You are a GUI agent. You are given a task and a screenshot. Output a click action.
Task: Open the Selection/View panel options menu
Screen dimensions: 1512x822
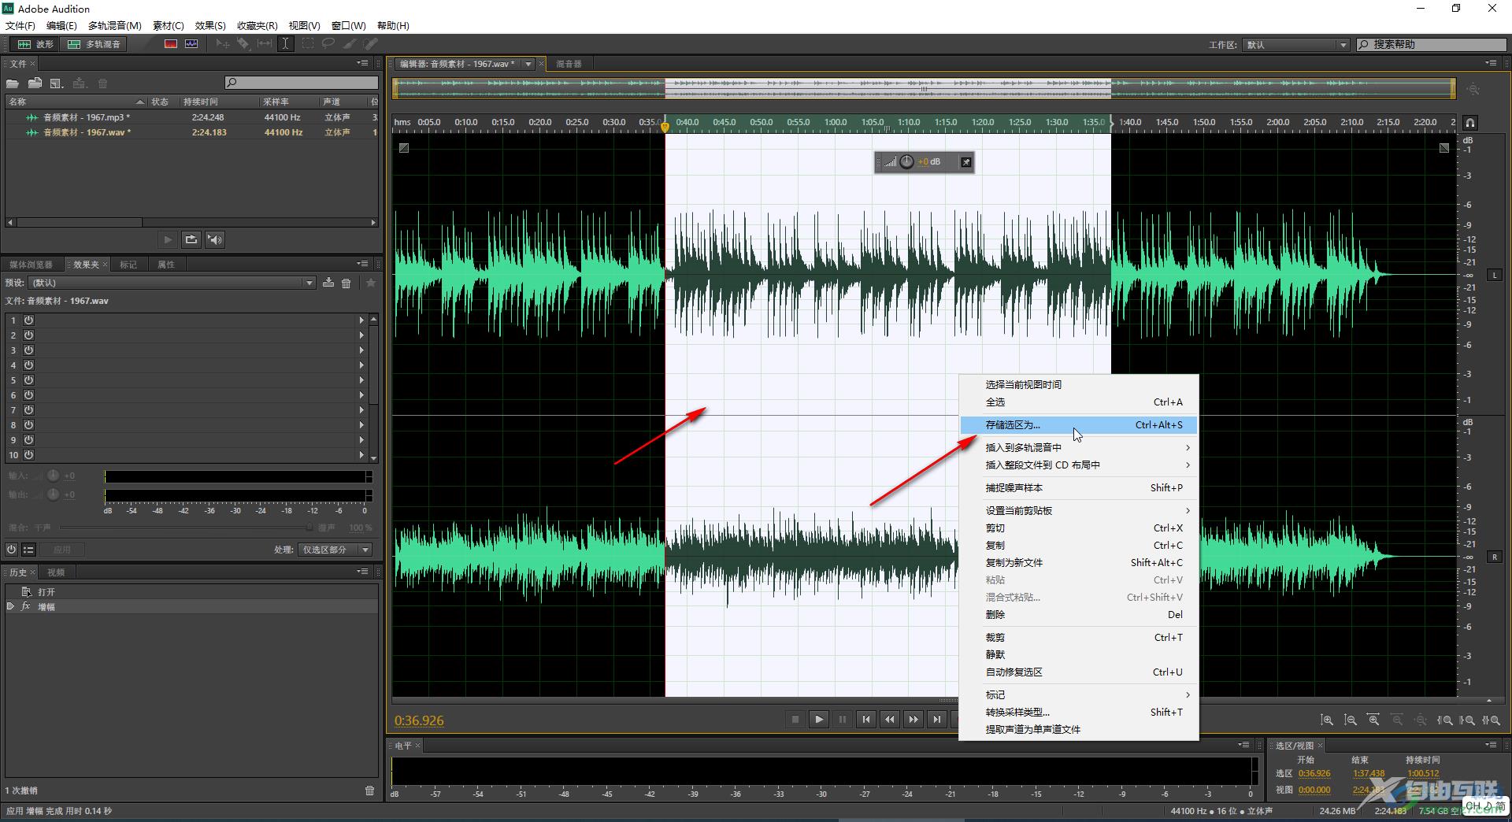(x=1491, y=745)
